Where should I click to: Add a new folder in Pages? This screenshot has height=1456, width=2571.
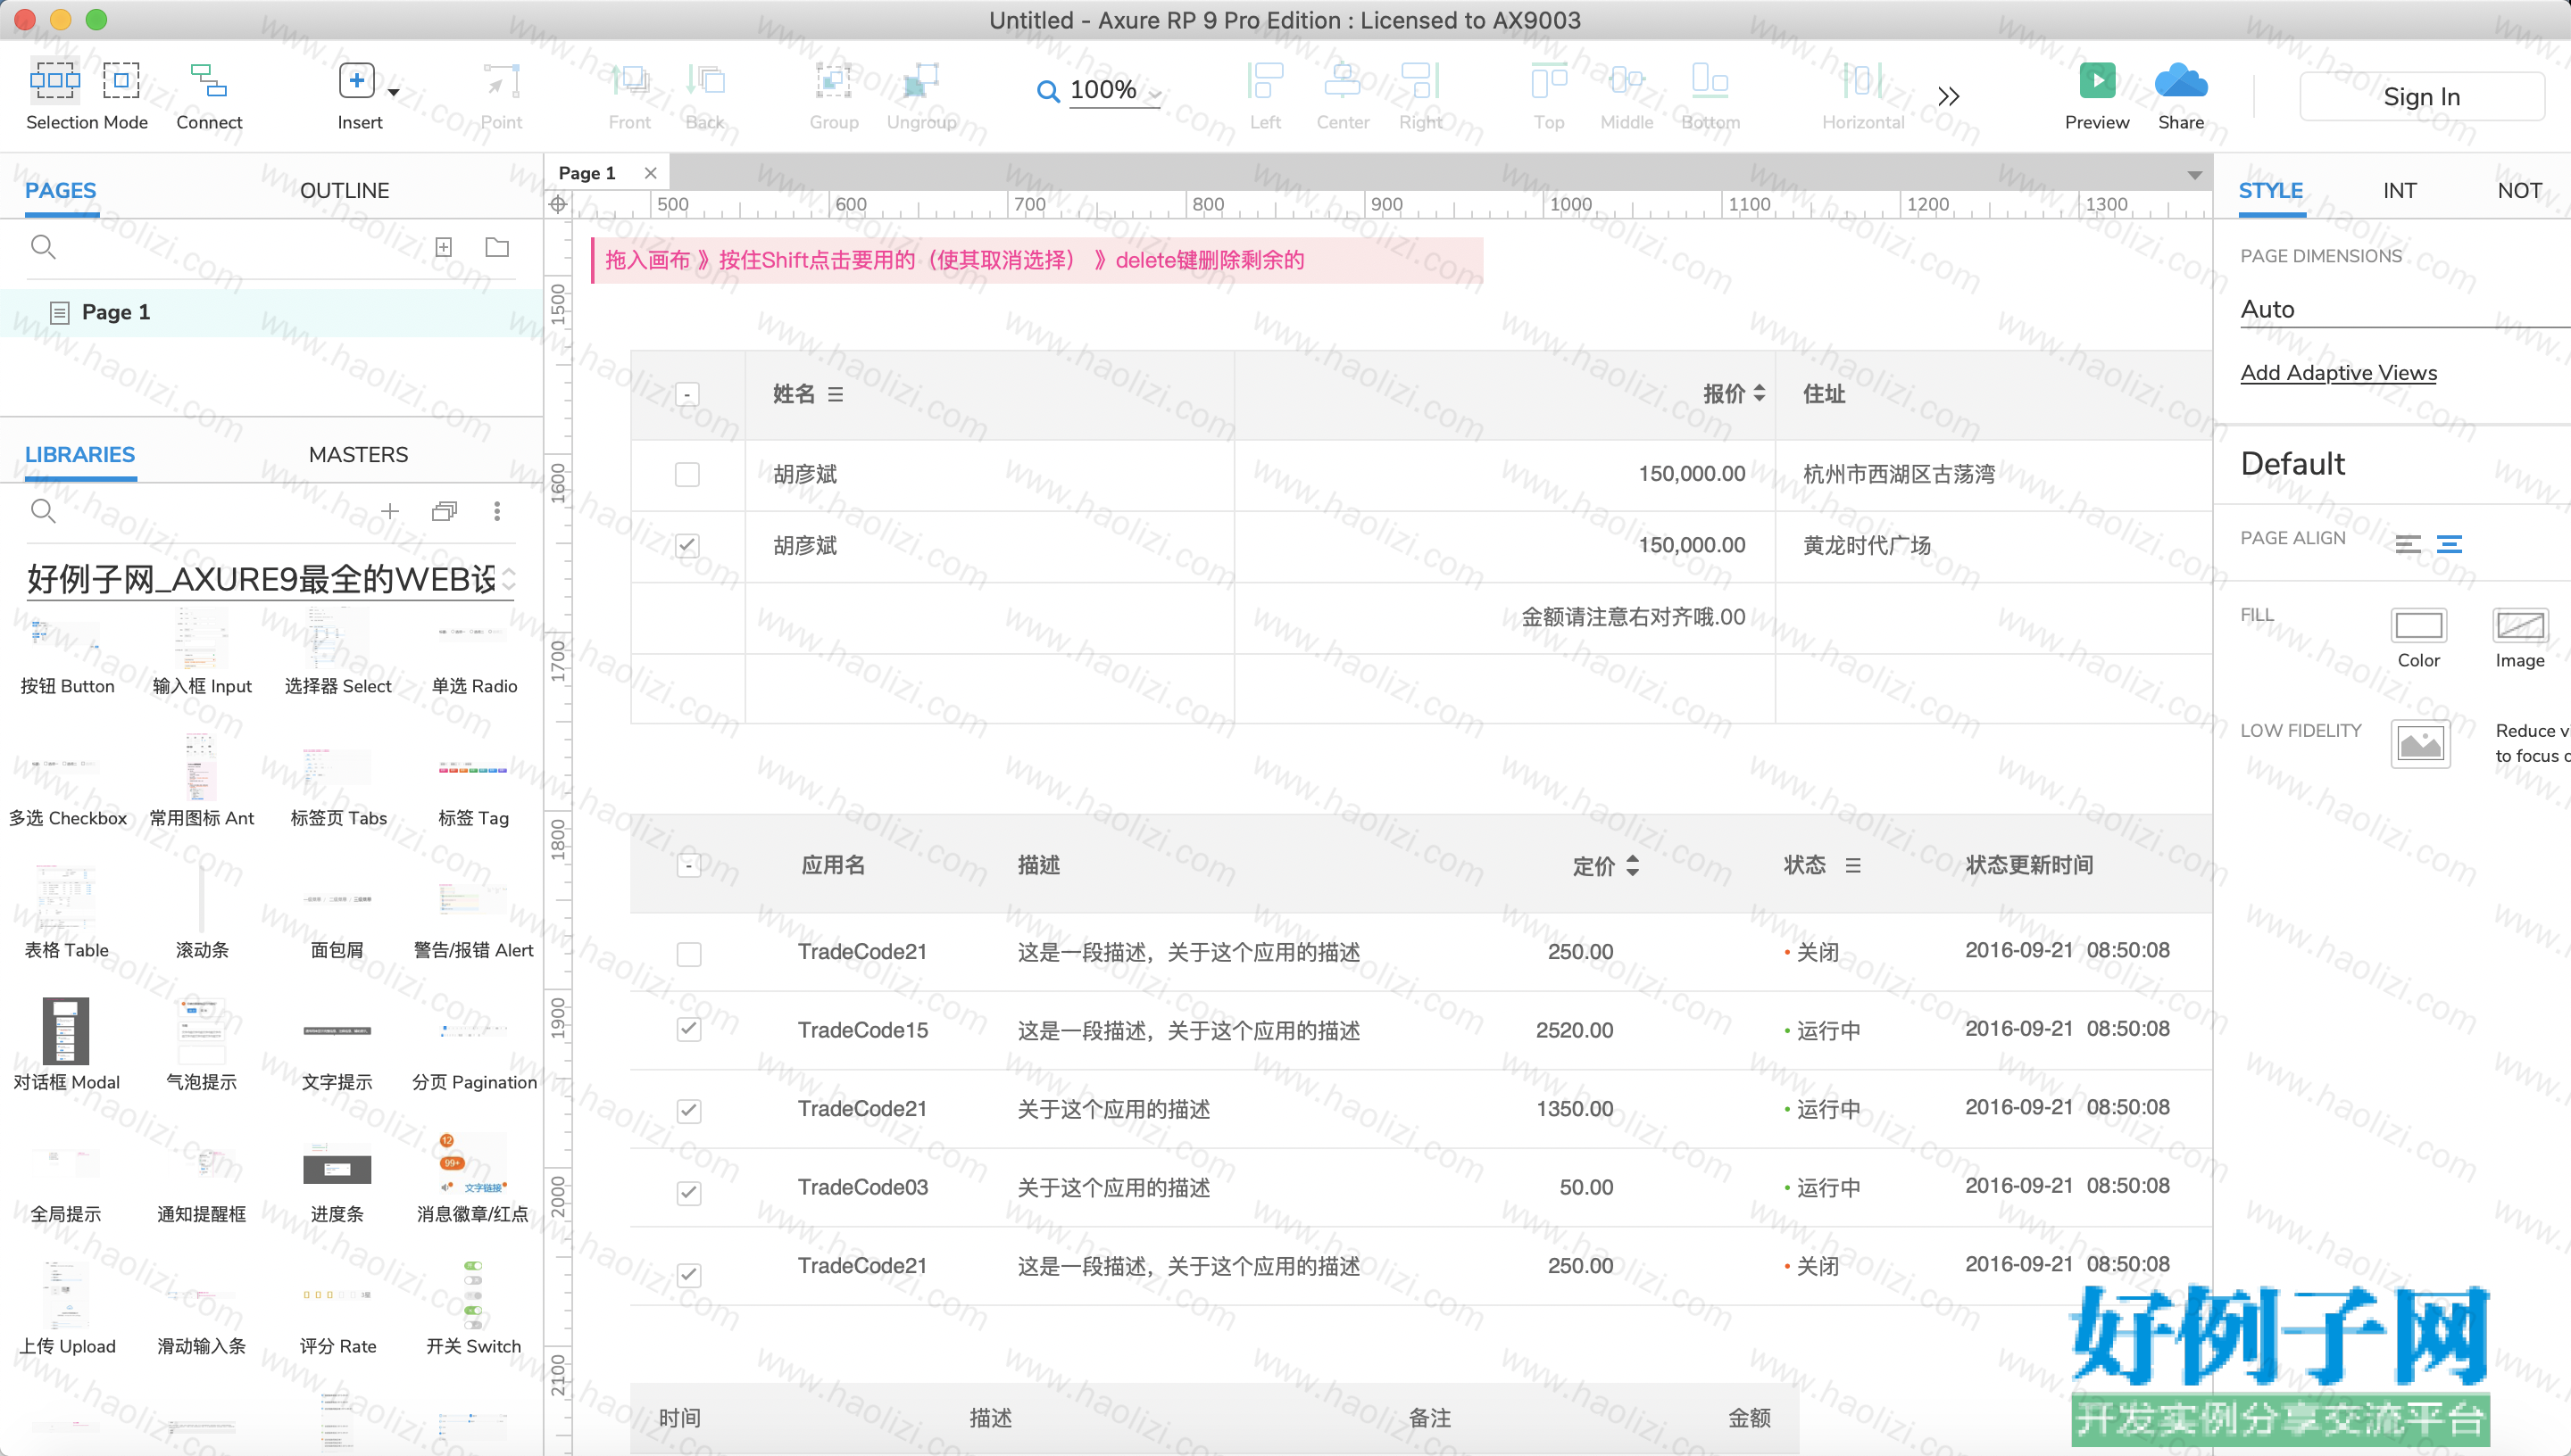[497, 247]
